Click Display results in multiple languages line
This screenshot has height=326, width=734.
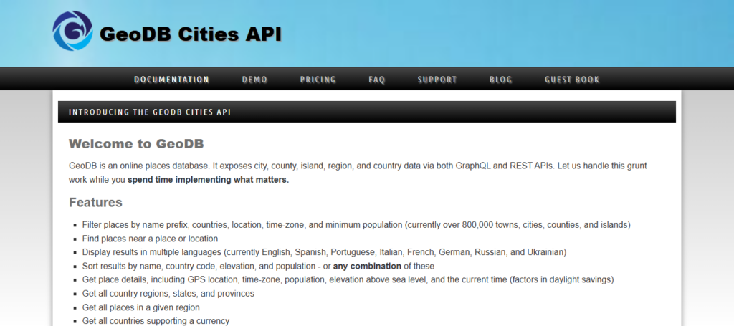[x=324, y=253]
